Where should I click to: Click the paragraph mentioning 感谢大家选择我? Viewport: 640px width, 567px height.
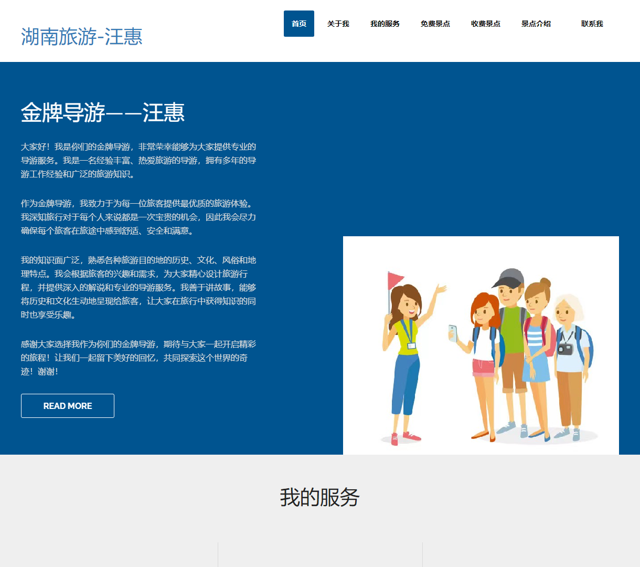[138, 358]
